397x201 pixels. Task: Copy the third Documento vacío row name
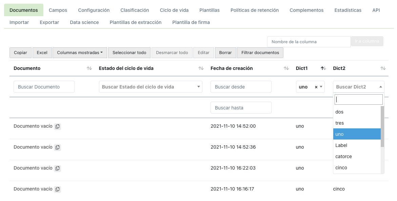pyautogui.click(x=58, y=168)
